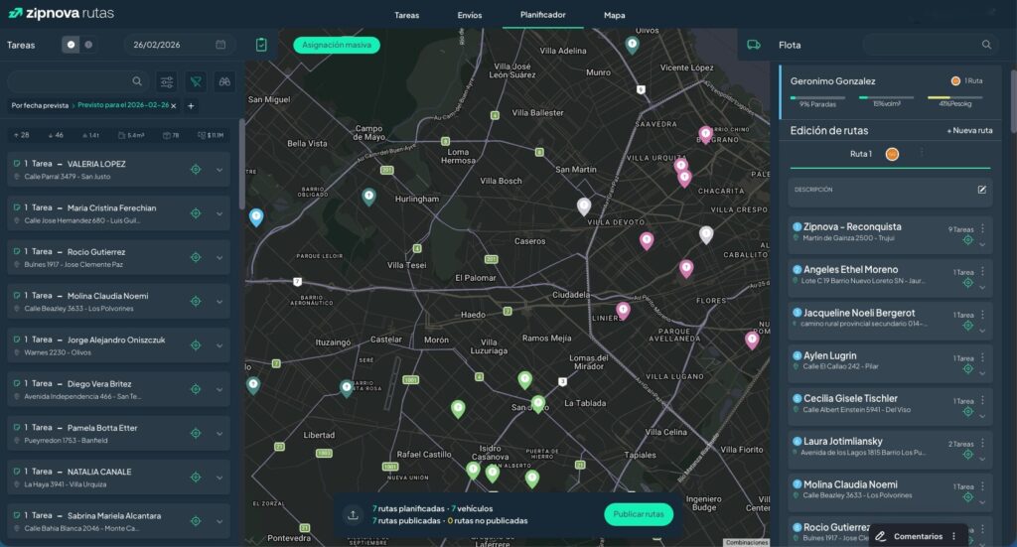Click the Flota truck icon

click(x=754, y=45)
